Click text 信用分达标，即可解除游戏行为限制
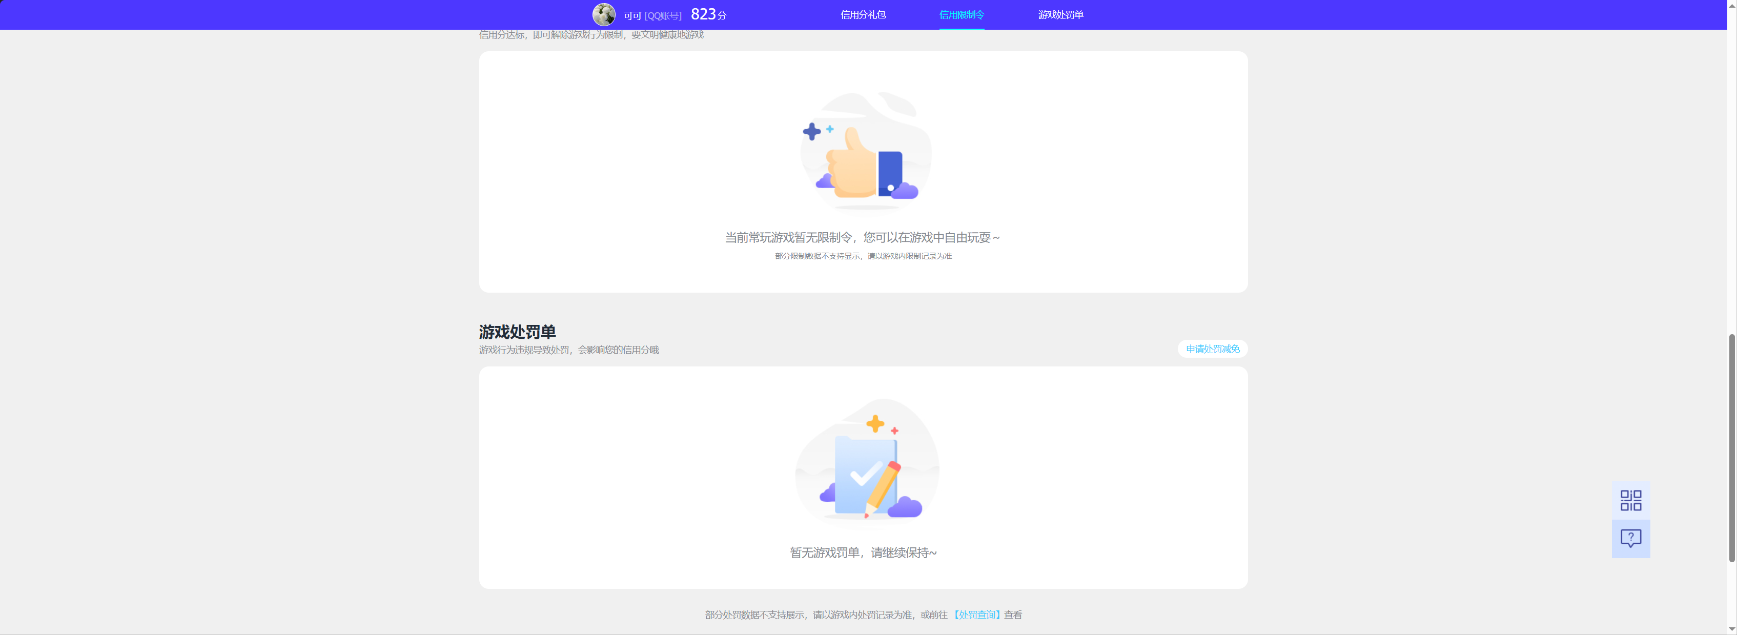Screen dimensions: 1737x635 pos(551,34)
